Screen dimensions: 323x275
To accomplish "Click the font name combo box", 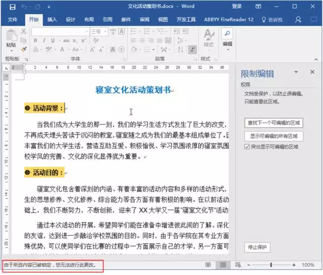I will coord(60,31).
